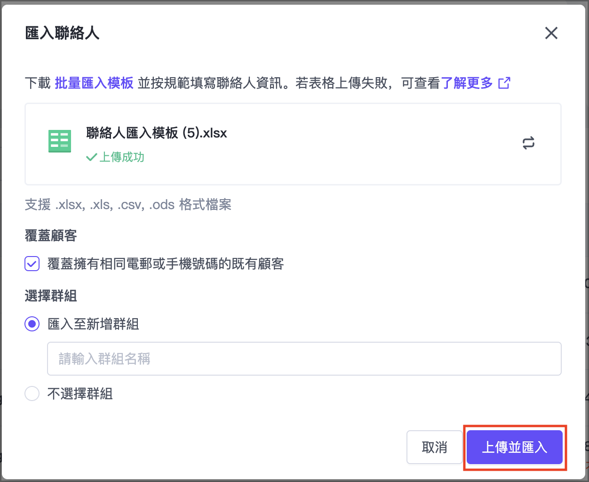589x482 pixels.
Task: Click the 匯入至新增群組 label text
Action: point(93,324)
